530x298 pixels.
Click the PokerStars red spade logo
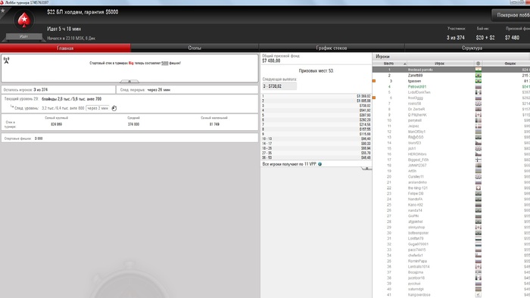coord(24,20)
